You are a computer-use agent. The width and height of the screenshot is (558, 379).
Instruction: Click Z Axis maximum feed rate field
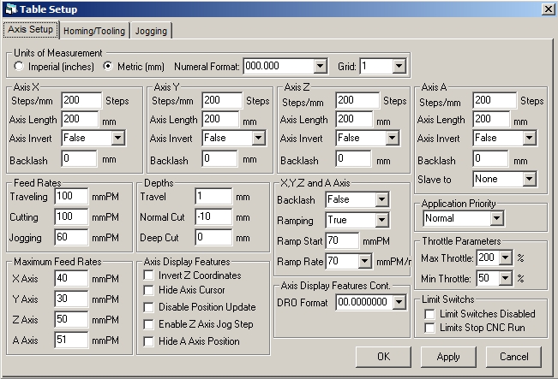[x=71, y=319]
